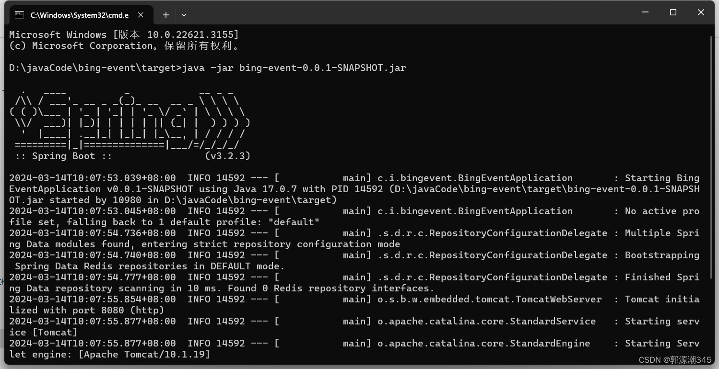This screenshot has height=369, width=719.
Task: Open the new tab dropdown chevron
Action: coord(184,15)
